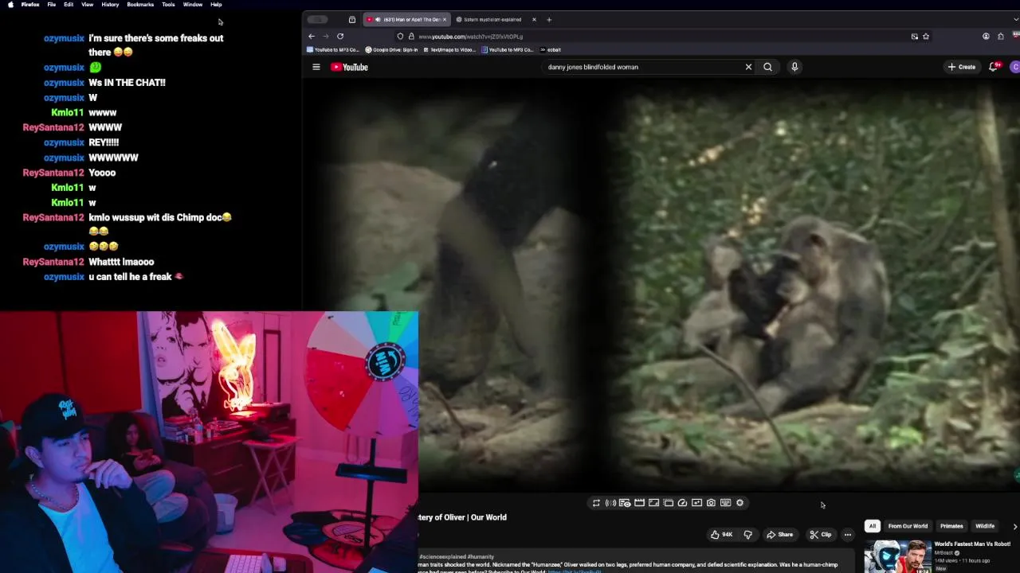This screenshot has height=573, width=1020.
Task: Go to the YouTube home logo
Action: 350,67
